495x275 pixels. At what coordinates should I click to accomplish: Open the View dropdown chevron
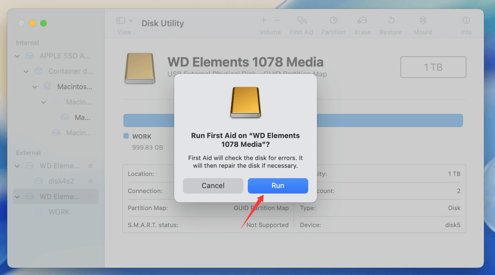tap(131, 20)
